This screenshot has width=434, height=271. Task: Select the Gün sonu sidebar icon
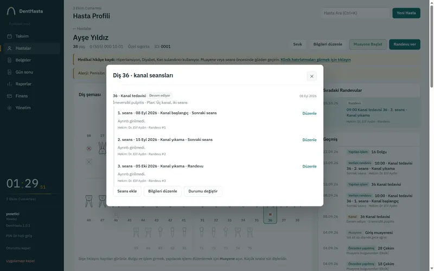point(9,72)
